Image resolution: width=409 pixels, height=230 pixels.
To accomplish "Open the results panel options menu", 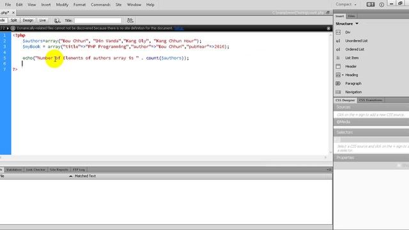I will point(329,170).
